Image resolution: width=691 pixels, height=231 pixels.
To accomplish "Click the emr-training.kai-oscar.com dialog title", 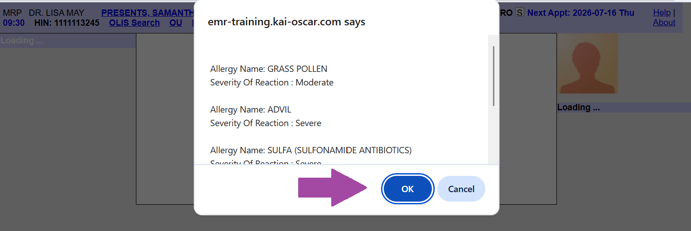I will coord(286,22).
